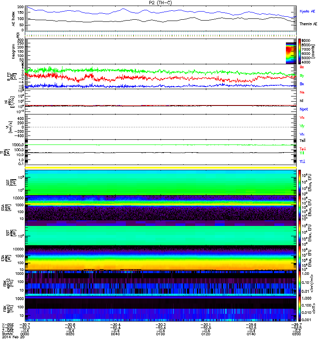Click the ESA electron spectrogram panel

click(x=161, y=258)
